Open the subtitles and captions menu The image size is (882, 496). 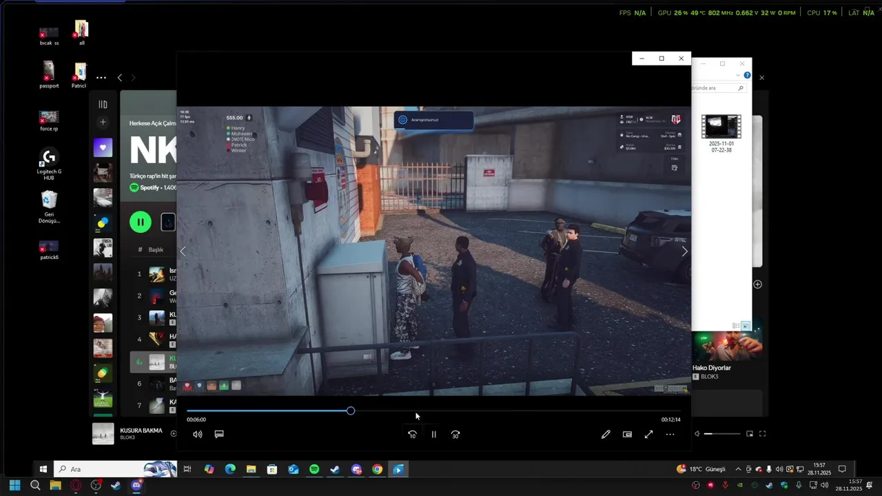219,435
